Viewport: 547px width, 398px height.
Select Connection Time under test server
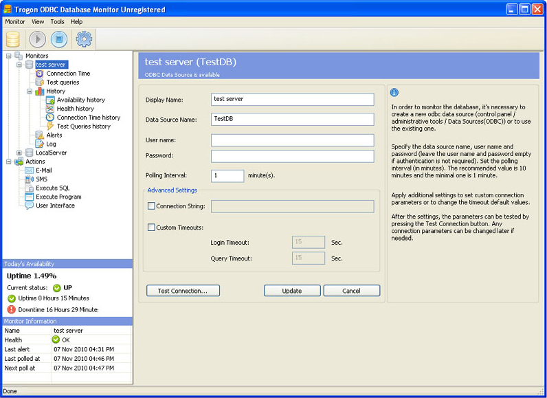[67, 74]
